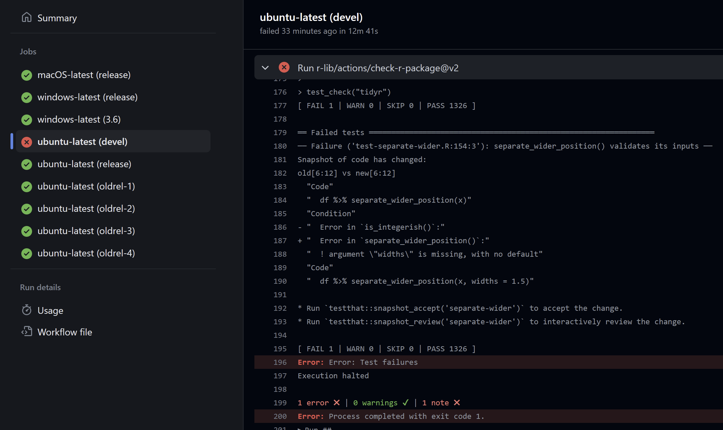
Task: Select the ubuntu-latest (devel) job
Action: (x=113, y=142)
